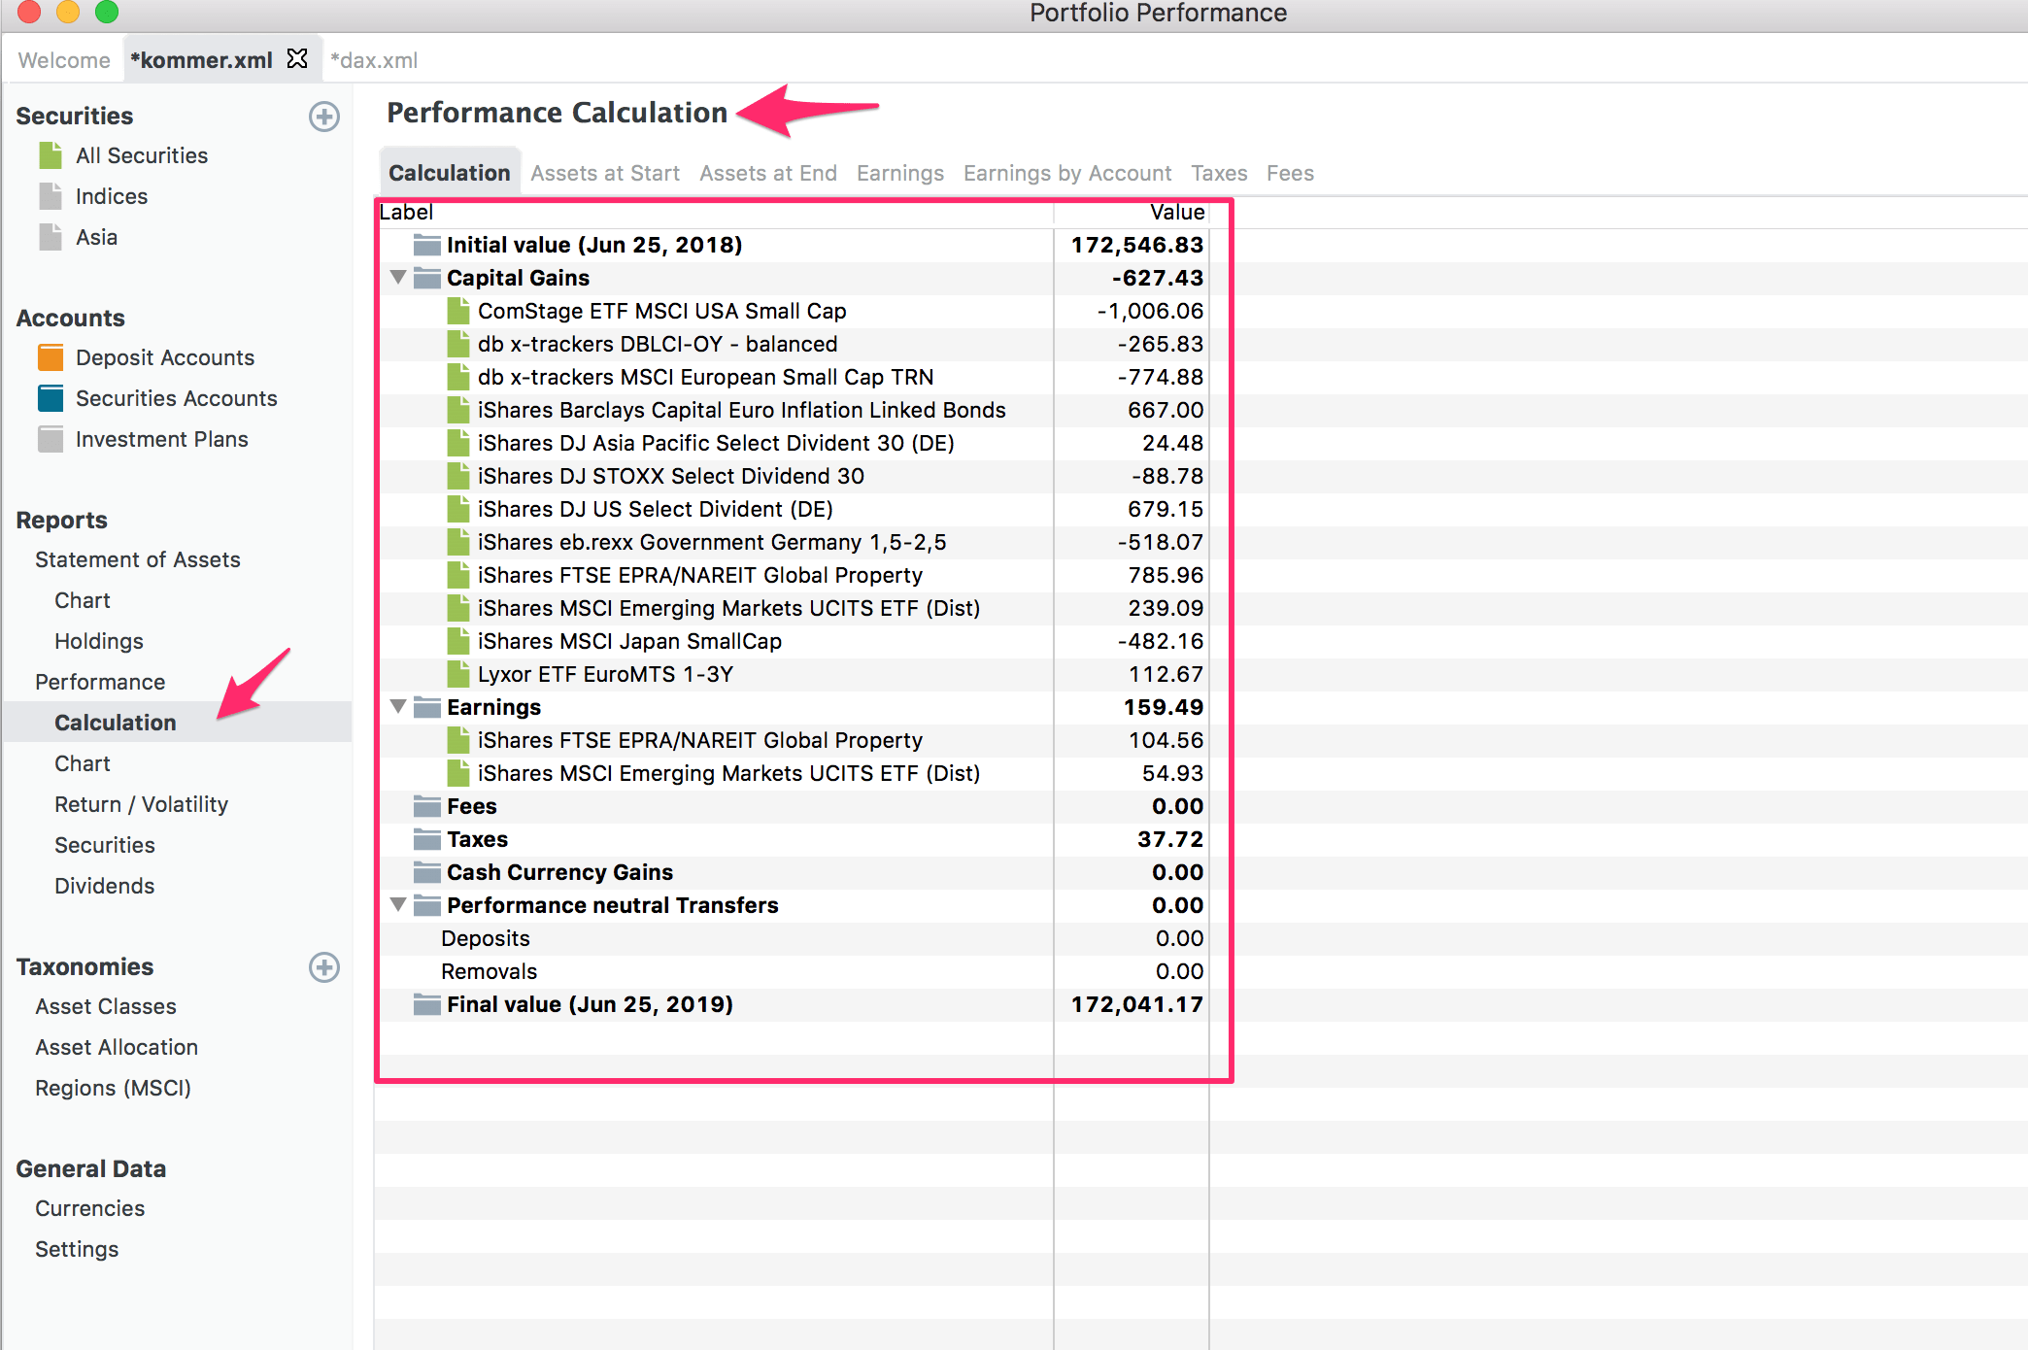Click the Value column header
2028x1350 pixels.
click(1176, 212)
